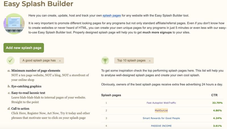The width and height of the screenshot is (227, 129).
Task: Open the MailOurList splash page link
Action: click(x=161, y=110)
